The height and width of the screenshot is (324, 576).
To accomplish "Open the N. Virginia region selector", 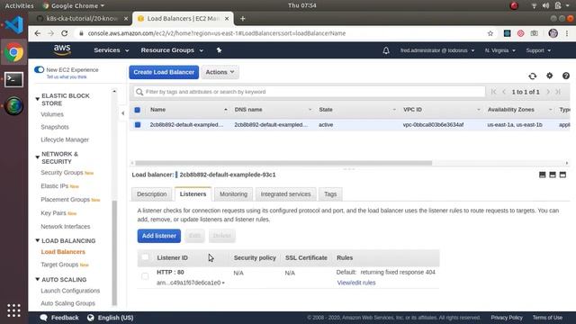I will [x=499, y=50].
